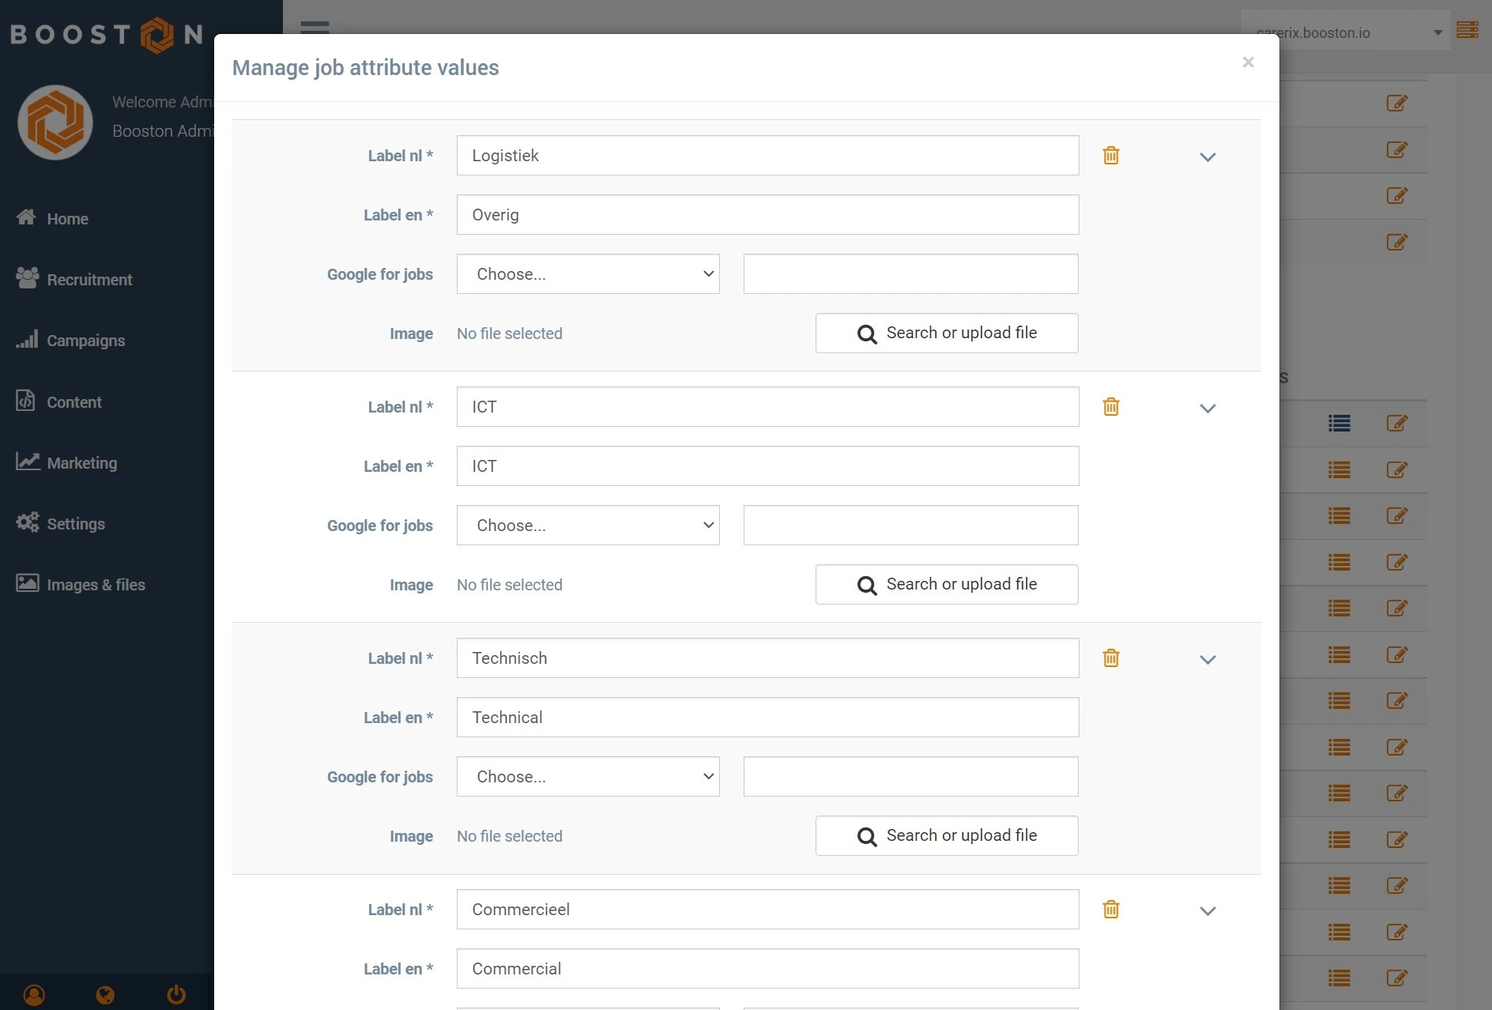
Task: Remove the Technisch entry with trash icon
Action: coord(1110,658)
